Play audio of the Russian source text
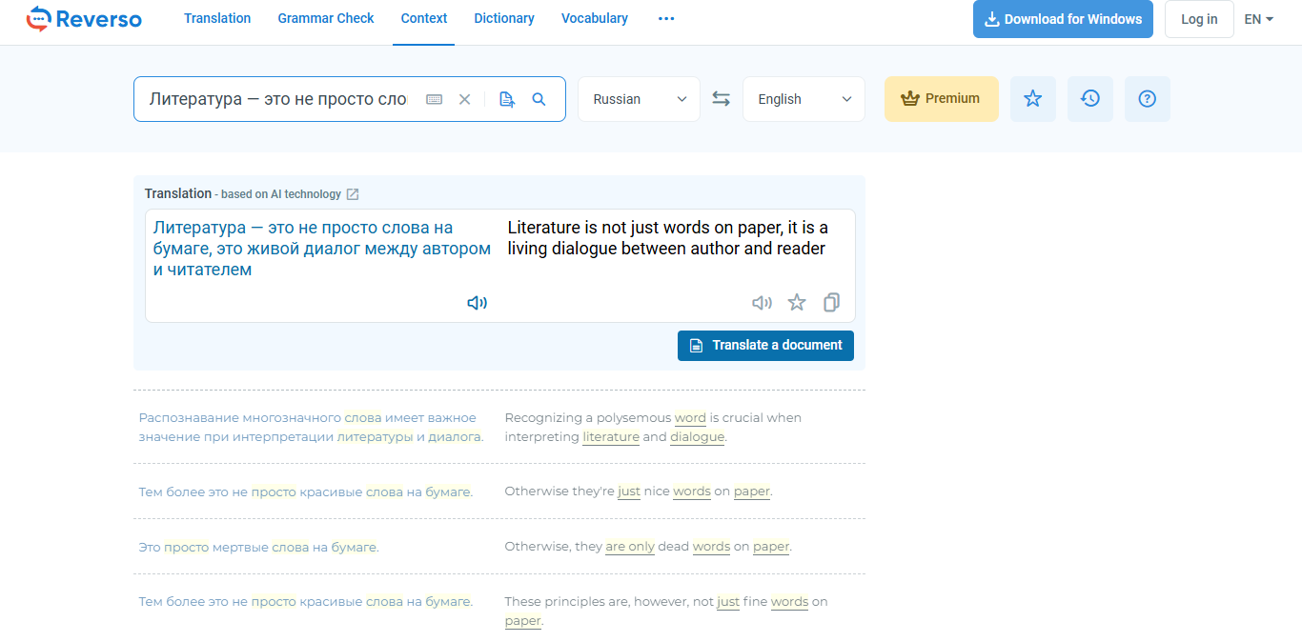The height and width of the screenshot is (642, 1302). [x=477, y=303]
